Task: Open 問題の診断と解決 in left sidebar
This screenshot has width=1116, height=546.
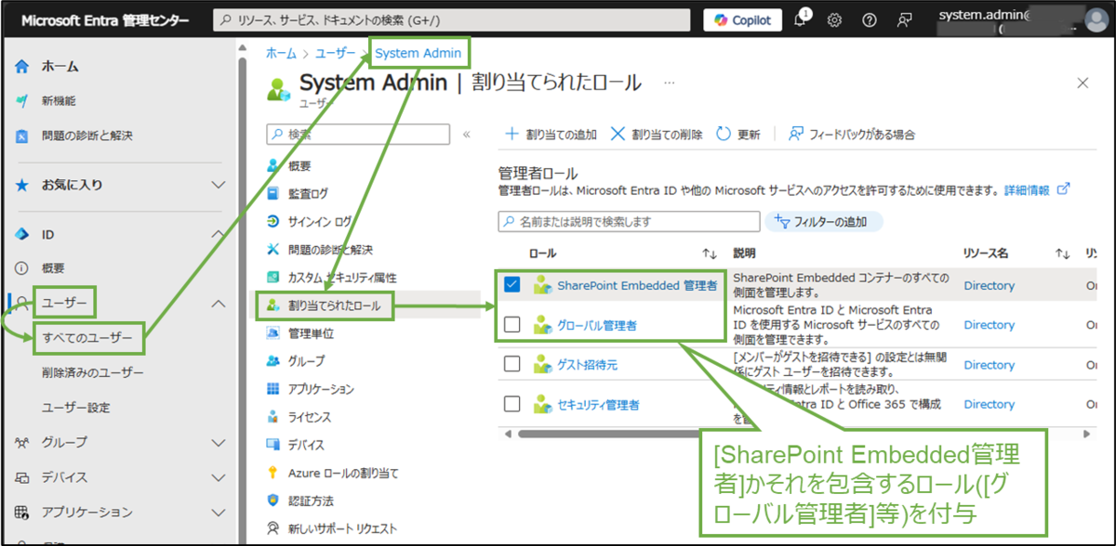Action: click(87, 136)
